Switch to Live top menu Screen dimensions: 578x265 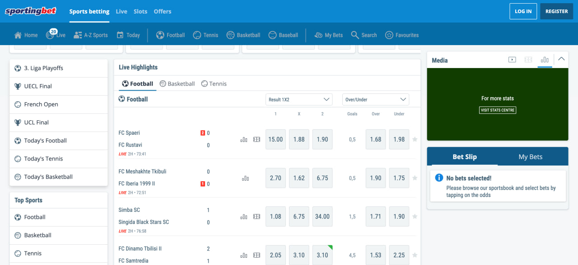click(121, 11)
